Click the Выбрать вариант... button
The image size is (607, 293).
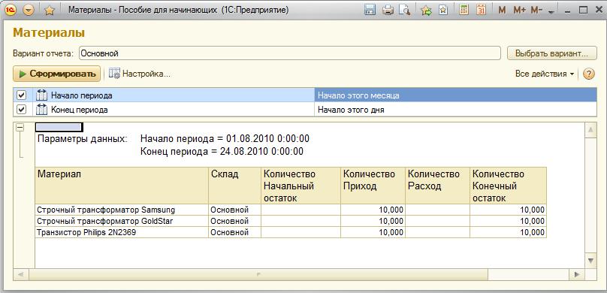pos(551,53)
